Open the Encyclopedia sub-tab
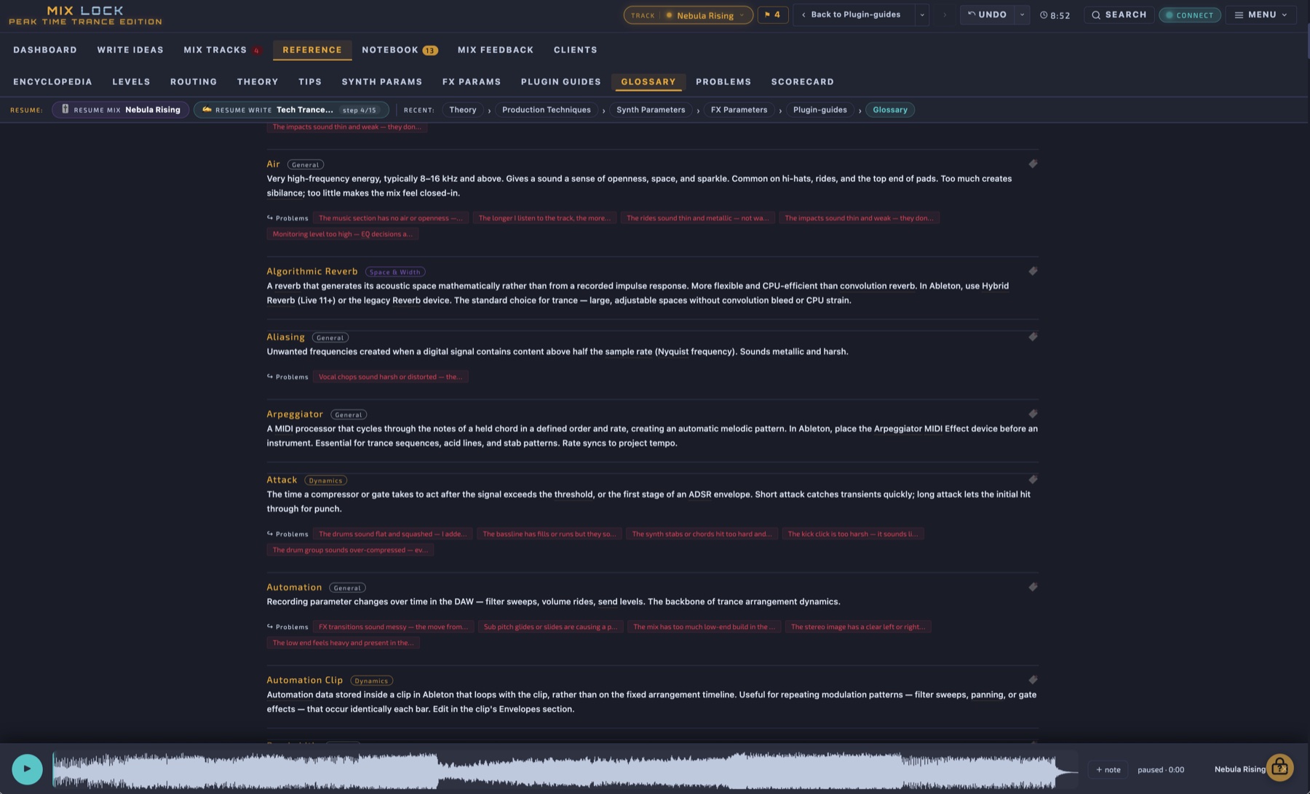Viewport: 1310px width, 794px height. (52, 82)
